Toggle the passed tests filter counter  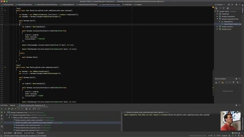tap(39, 109)
